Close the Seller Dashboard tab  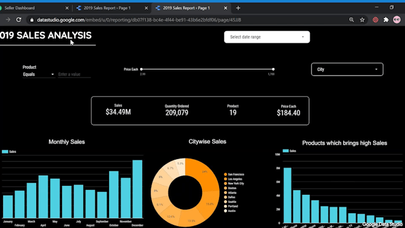(67, 8)
